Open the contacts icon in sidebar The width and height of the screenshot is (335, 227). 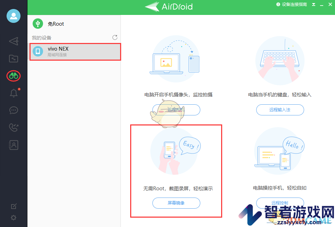(x=14, y=145)
